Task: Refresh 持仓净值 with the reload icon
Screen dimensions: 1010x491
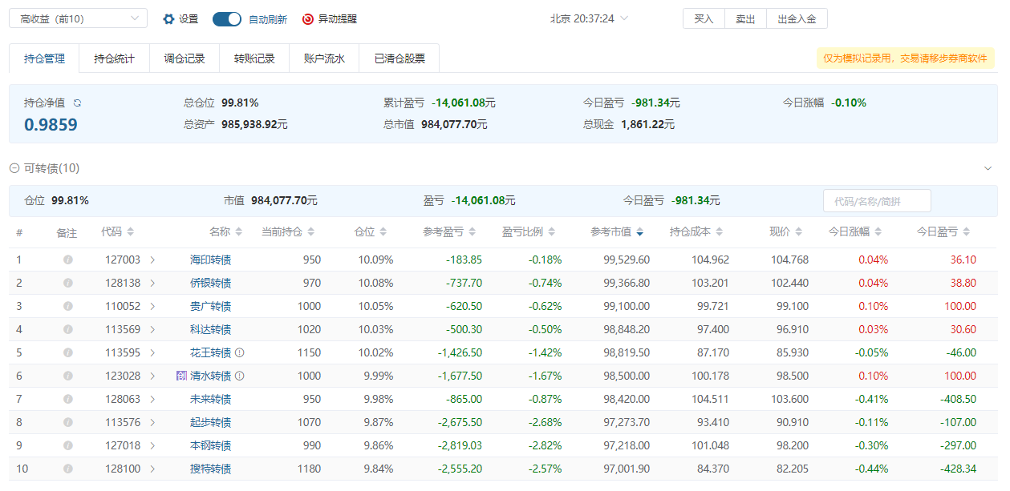Action: coord(78,103)
